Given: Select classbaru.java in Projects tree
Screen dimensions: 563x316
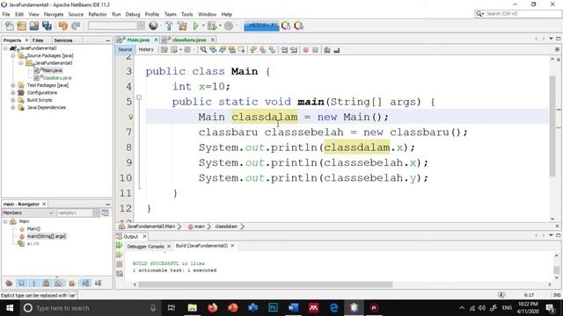Looking at the screenshot, I should (57, 78).
